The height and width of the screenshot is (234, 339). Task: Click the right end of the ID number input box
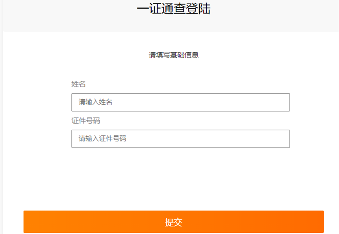[281, 139]
